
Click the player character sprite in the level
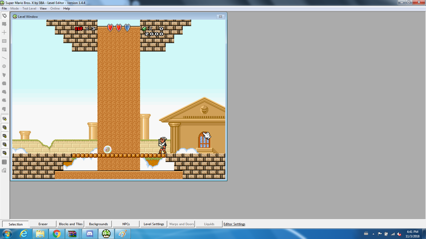tap(162, 145)
